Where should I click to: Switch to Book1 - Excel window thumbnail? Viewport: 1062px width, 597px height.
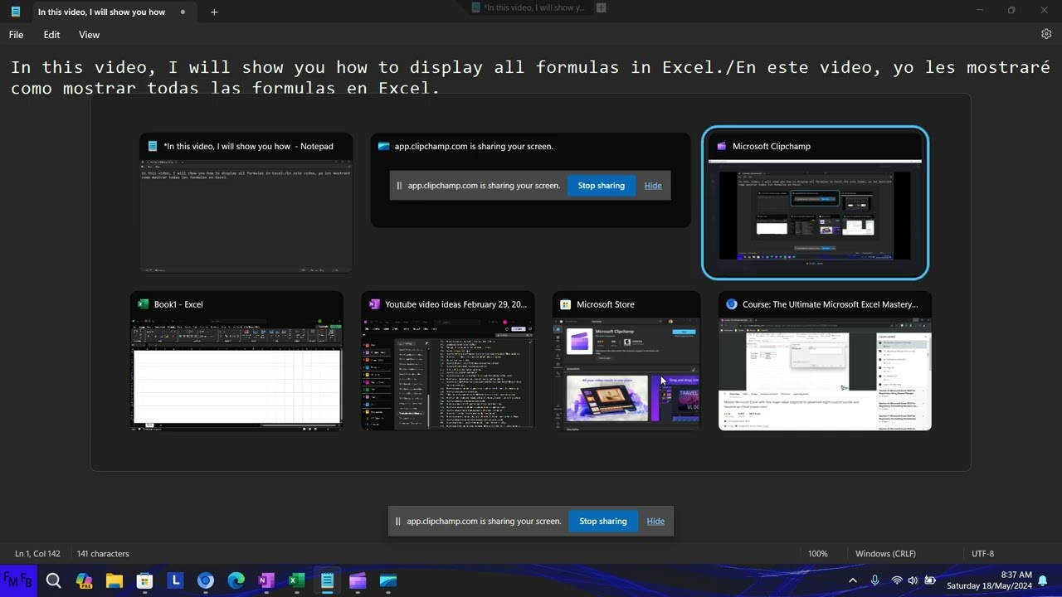(x=236, y=361)
